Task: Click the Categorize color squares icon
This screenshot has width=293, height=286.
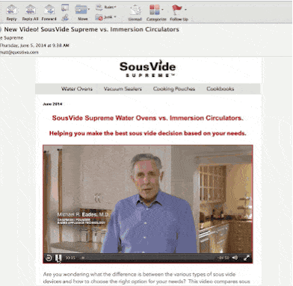Action: [155, 10]
